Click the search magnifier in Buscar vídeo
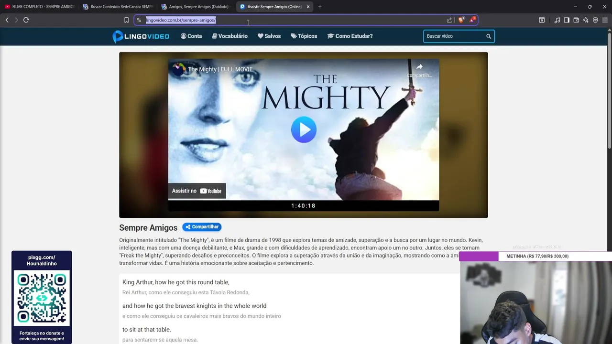 [x=489, y=36]
